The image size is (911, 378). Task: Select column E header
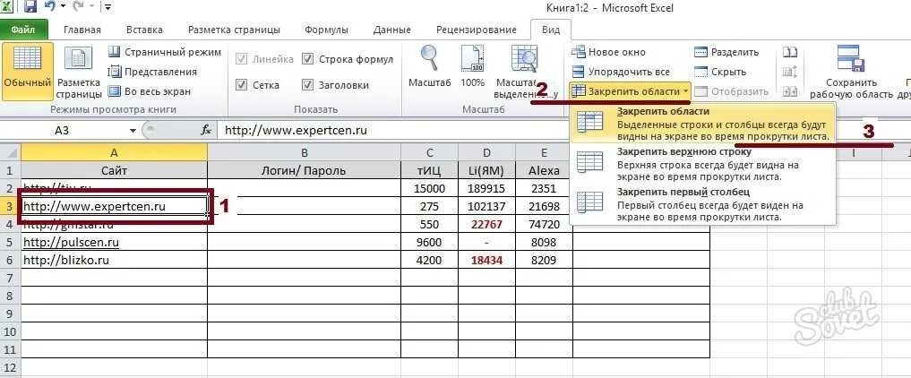click(x=544, y=152)
